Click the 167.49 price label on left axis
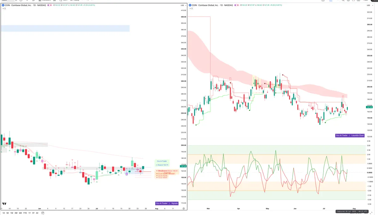The height and width of the screenshot is (215, 378). click(183, 166)
